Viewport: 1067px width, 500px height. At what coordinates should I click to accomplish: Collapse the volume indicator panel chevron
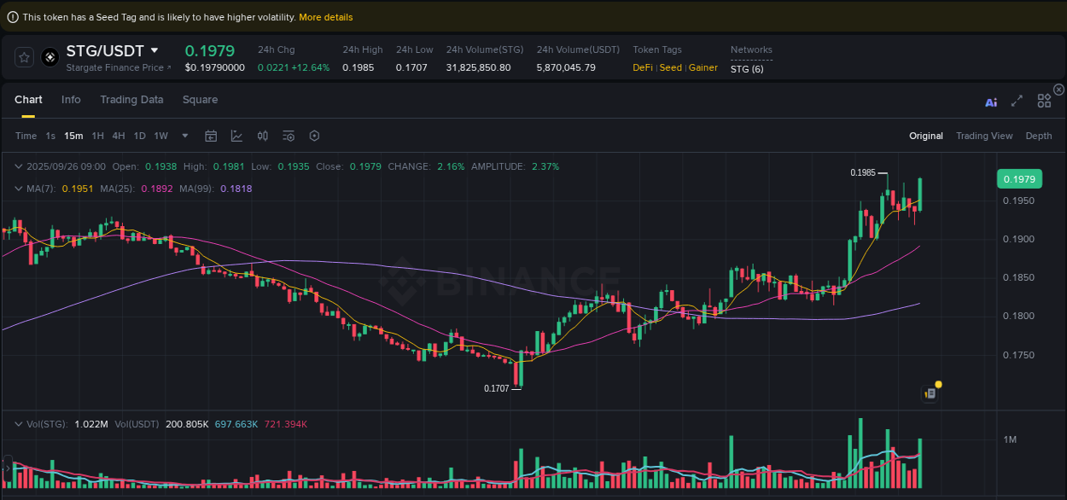pyautogui.click(x=18, y=423)
